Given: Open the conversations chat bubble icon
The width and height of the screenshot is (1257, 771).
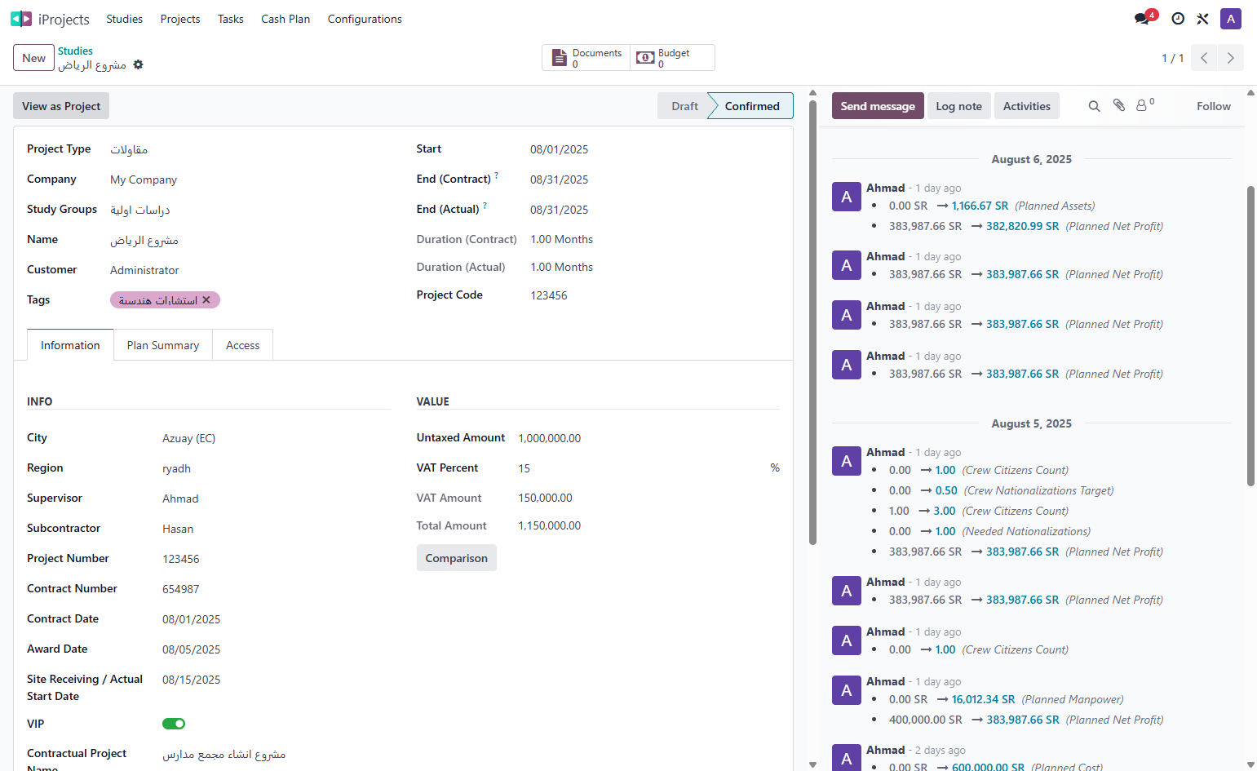Looking at the screenshot, I should tap(1142, 19).
